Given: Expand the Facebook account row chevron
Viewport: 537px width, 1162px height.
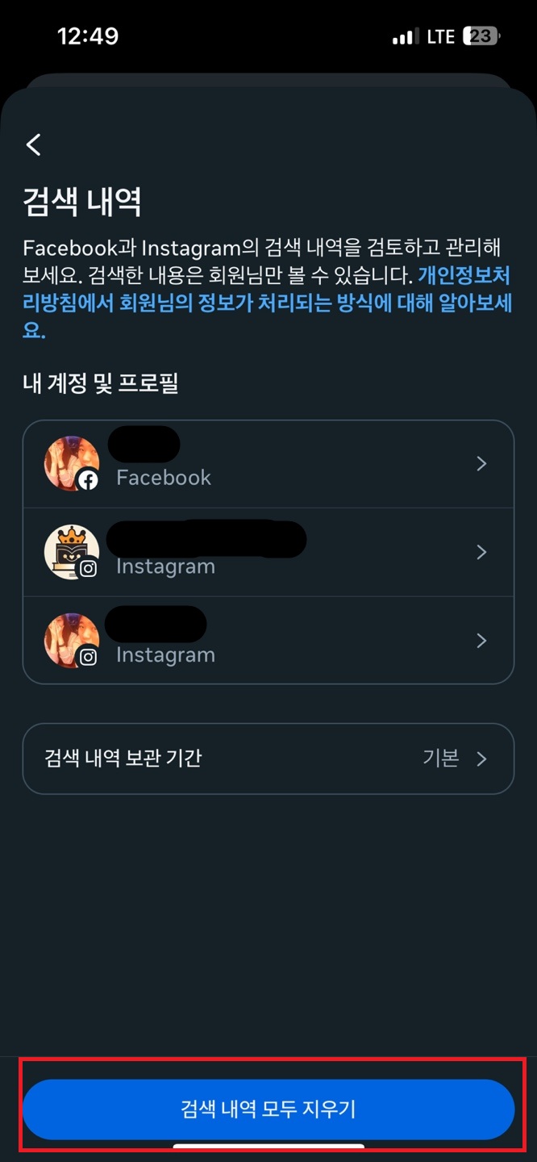Looking at the screenshot, I should pos(481,463).
